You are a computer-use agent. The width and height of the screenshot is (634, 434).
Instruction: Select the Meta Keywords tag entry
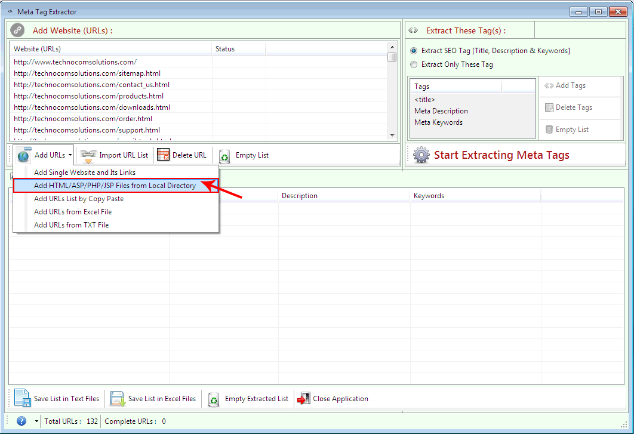(438, 122)
